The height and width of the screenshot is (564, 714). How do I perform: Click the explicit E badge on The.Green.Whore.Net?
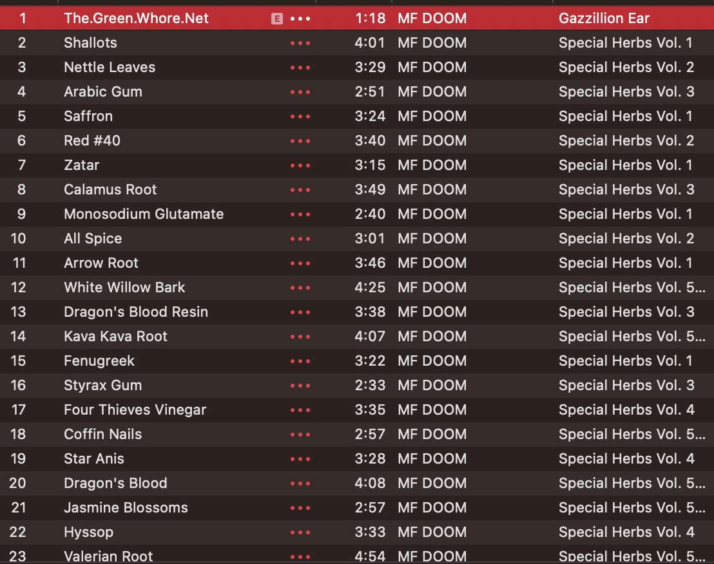(x=277, y=19)
